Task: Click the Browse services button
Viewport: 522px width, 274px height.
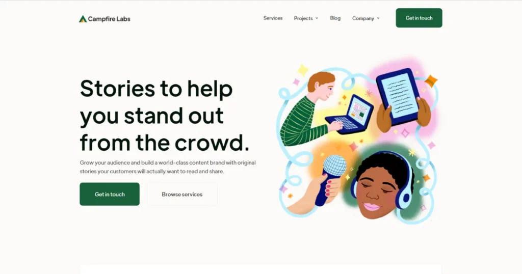Action: click(182, 194)
